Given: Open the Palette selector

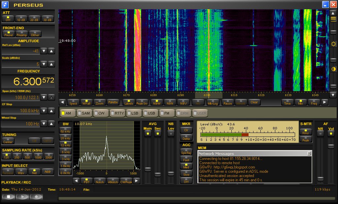Looking at the screenshot, I should pos(113,102).
